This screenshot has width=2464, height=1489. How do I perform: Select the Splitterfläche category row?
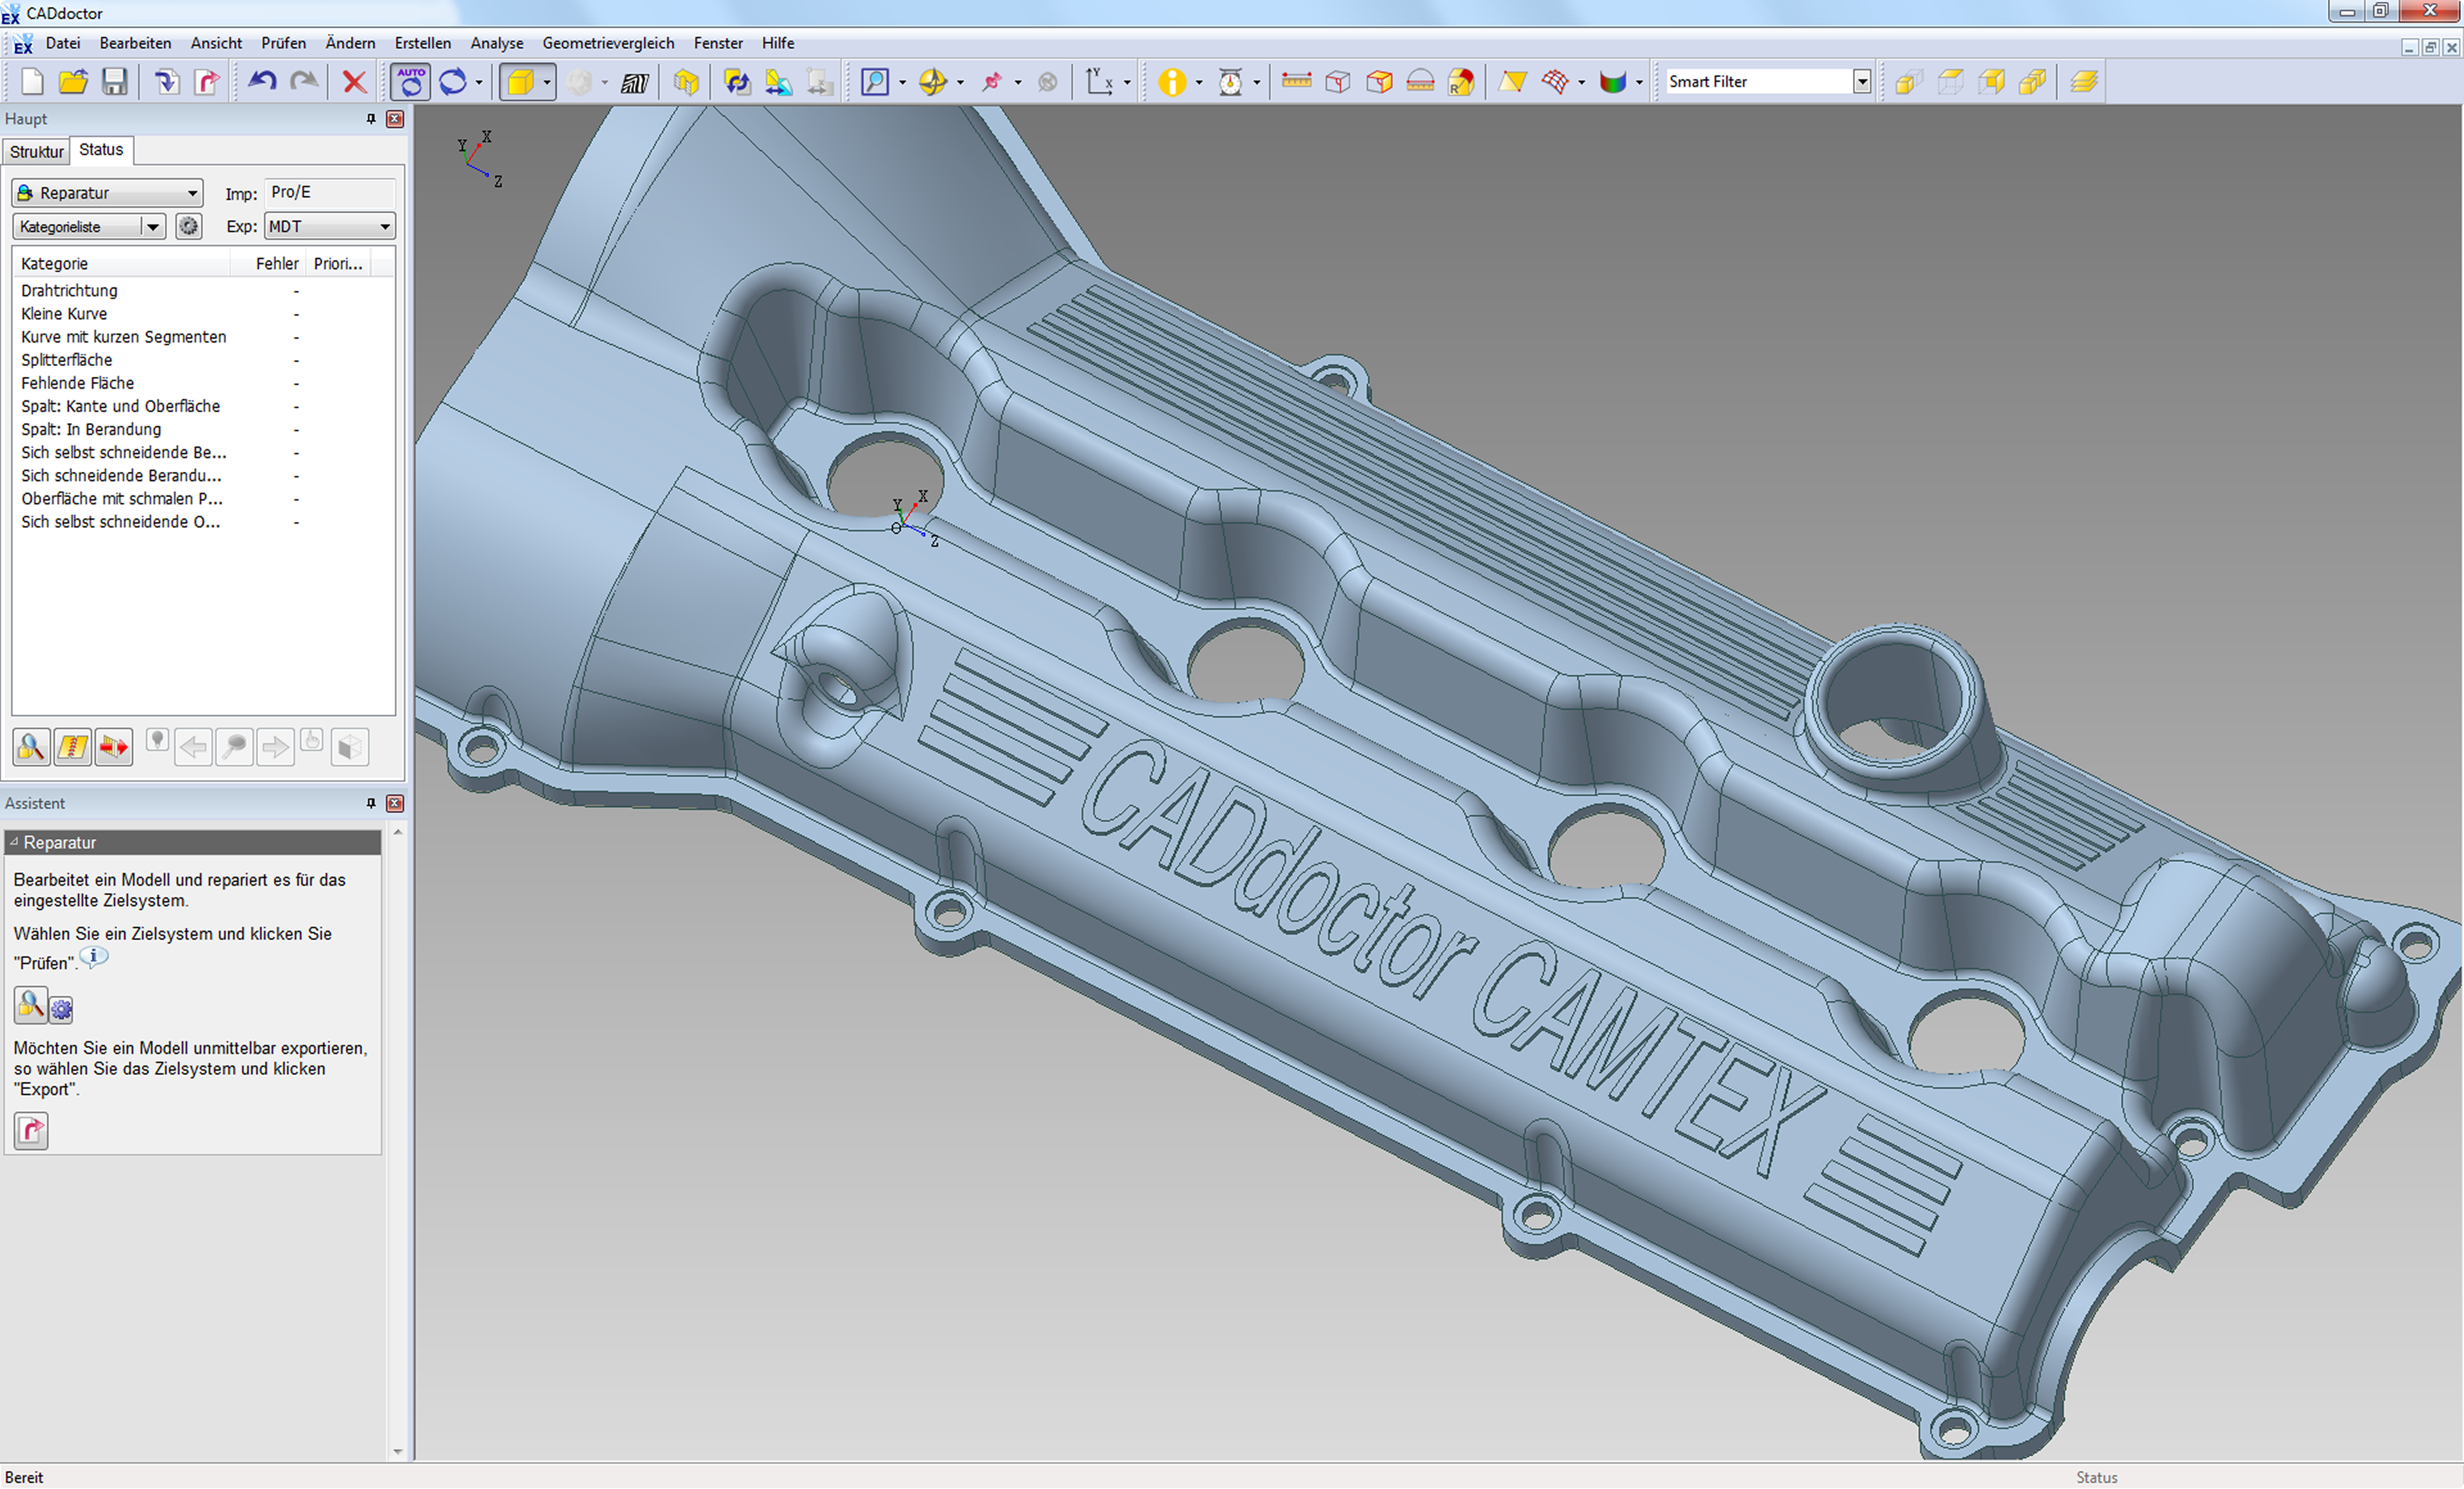point(67,360)
